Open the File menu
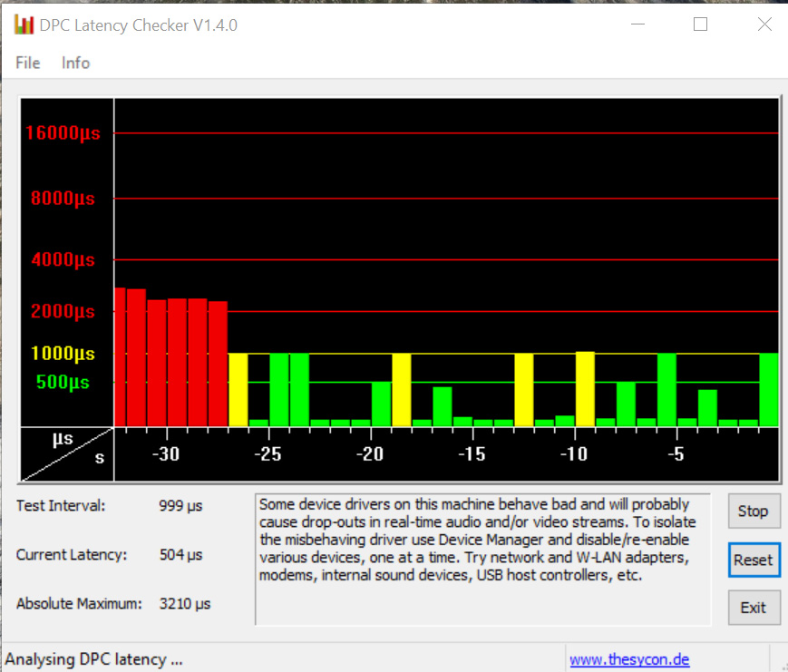This screenshot has width=788, height=672. (27, 63)
